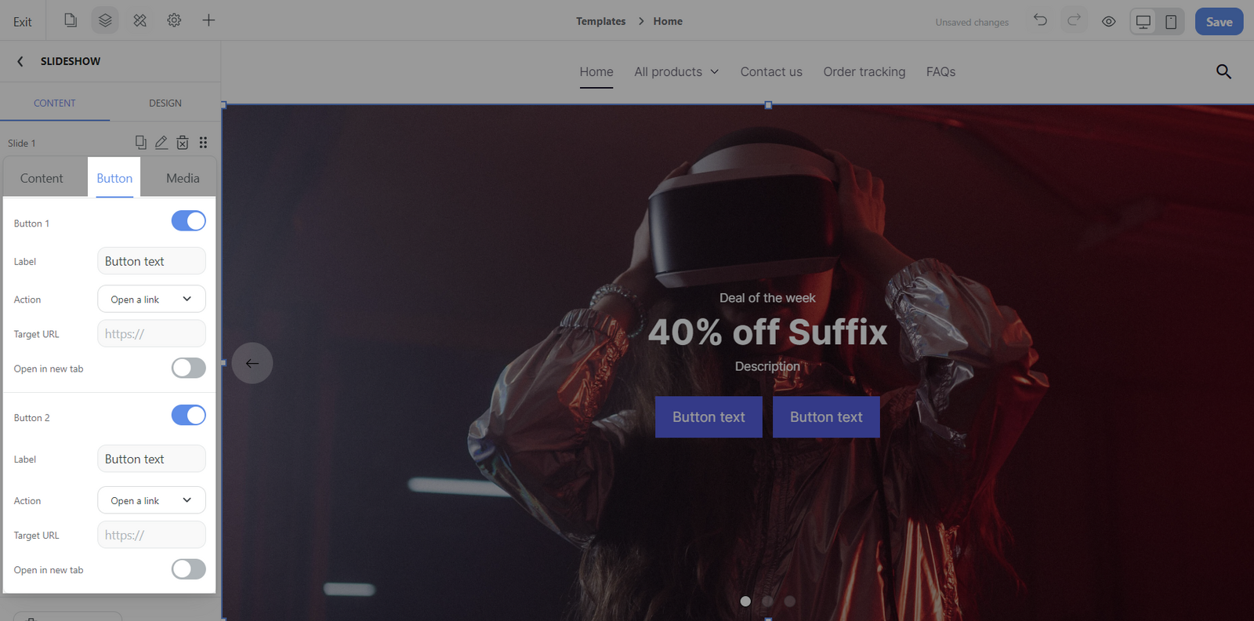
Task: Toggle Button 1 switch off
Action: (189, 221)
